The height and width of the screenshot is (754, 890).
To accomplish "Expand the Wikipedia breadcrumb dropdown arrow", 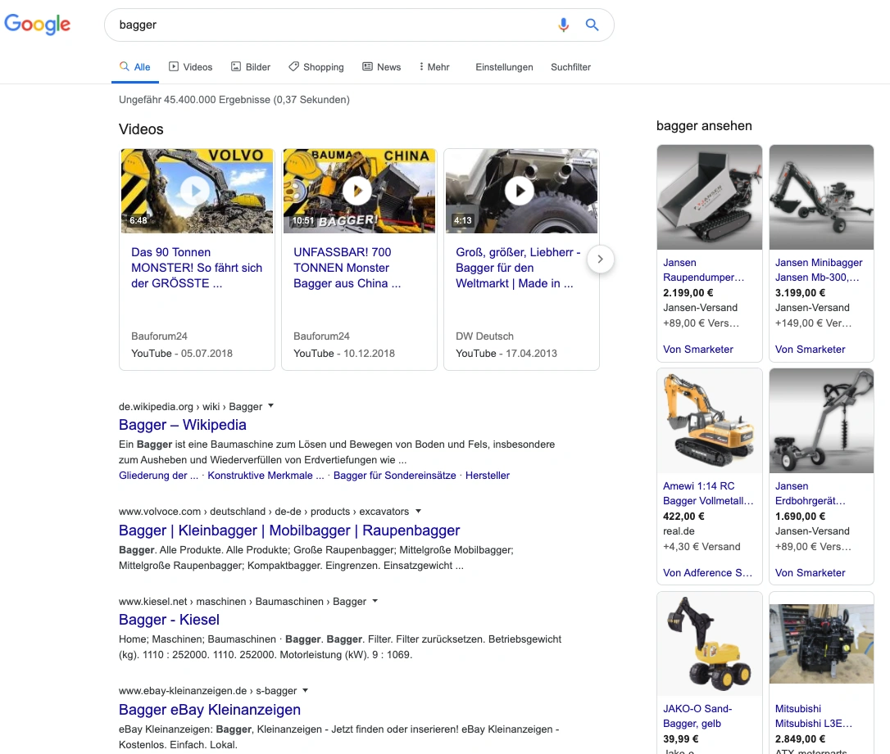I will pyautogui.click(x=270, y=405).
